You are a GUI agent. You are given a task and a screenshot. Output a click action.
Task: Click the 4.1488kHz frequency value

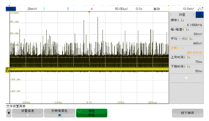tap(194, 25)
